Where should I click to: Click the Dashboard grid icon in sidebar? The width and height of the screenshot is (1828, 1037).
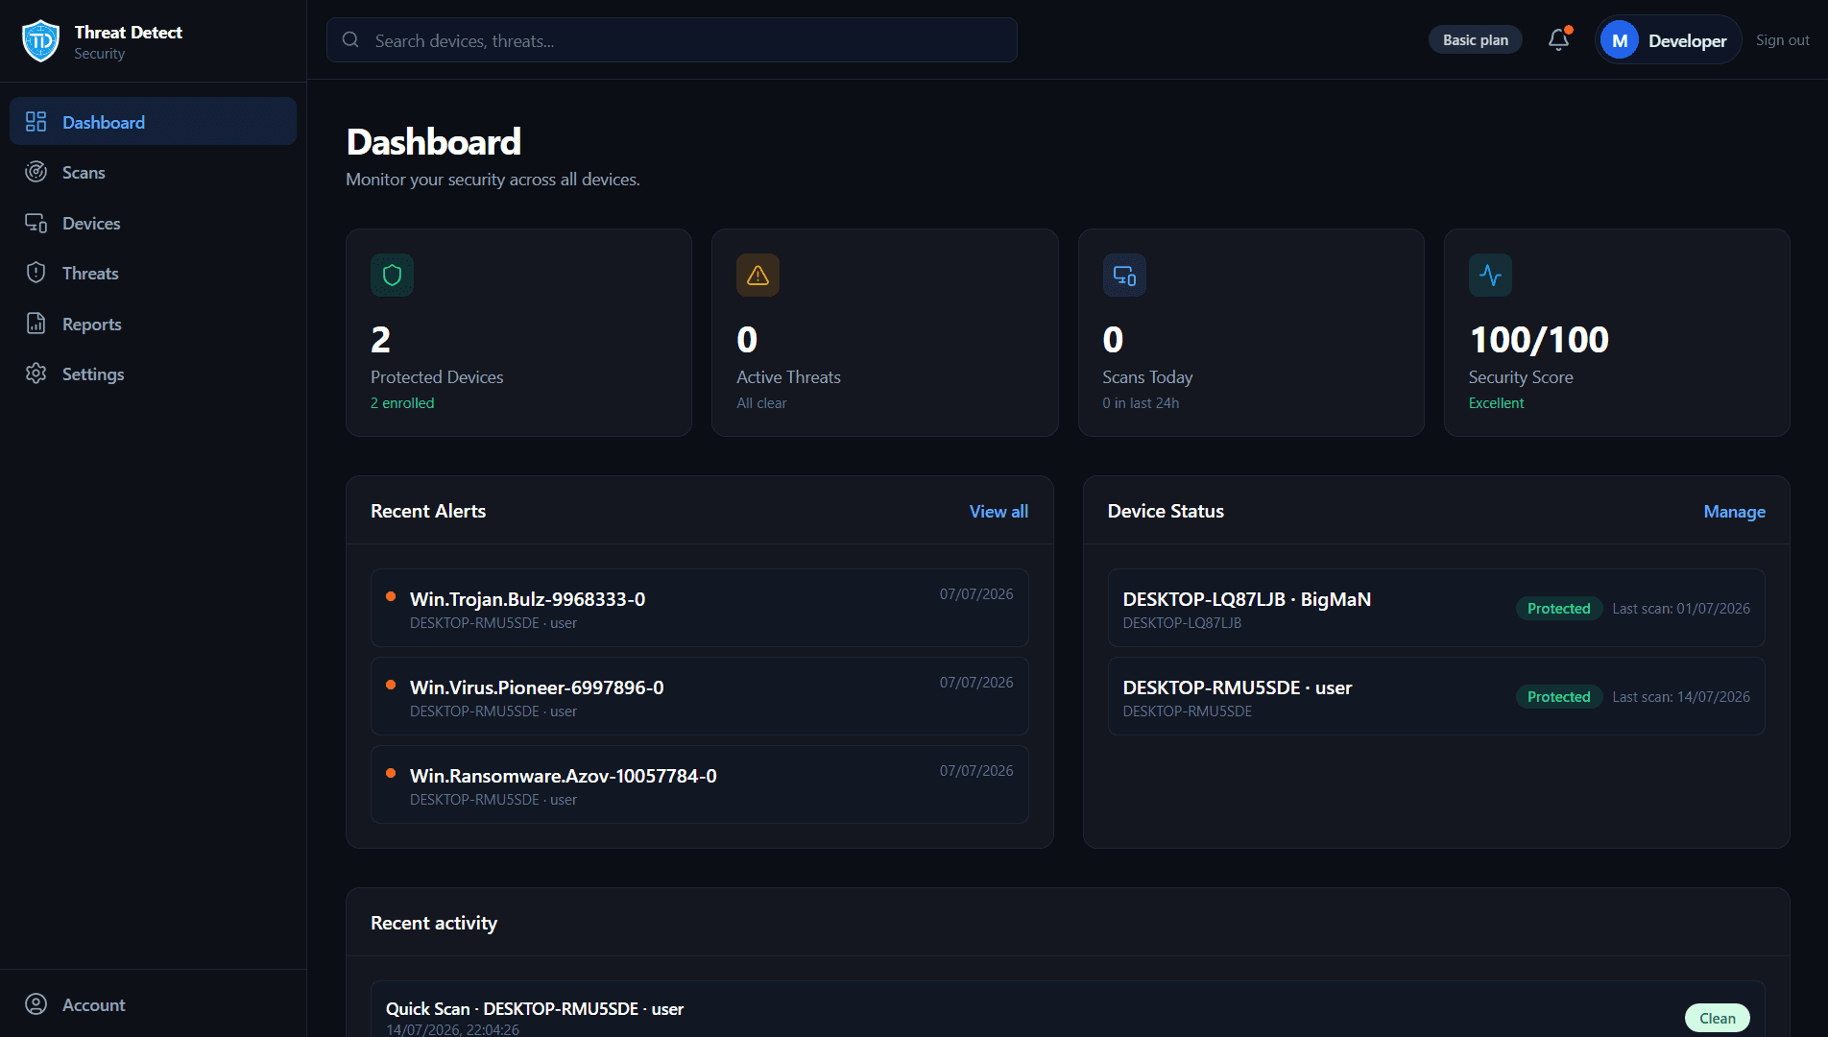tap(36, 122)
